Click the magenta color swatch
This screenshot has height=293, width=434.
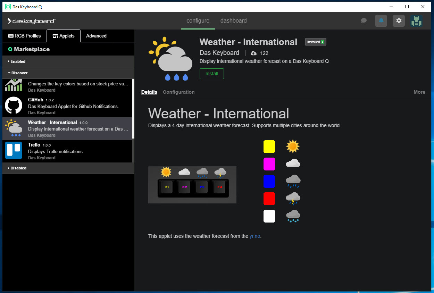[269, 164]
